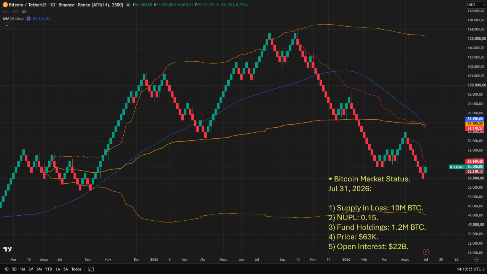Screen dimensions: 487x274
Task: Toggle Vol BTC indicator visibility eye
Action: (24, 11)
